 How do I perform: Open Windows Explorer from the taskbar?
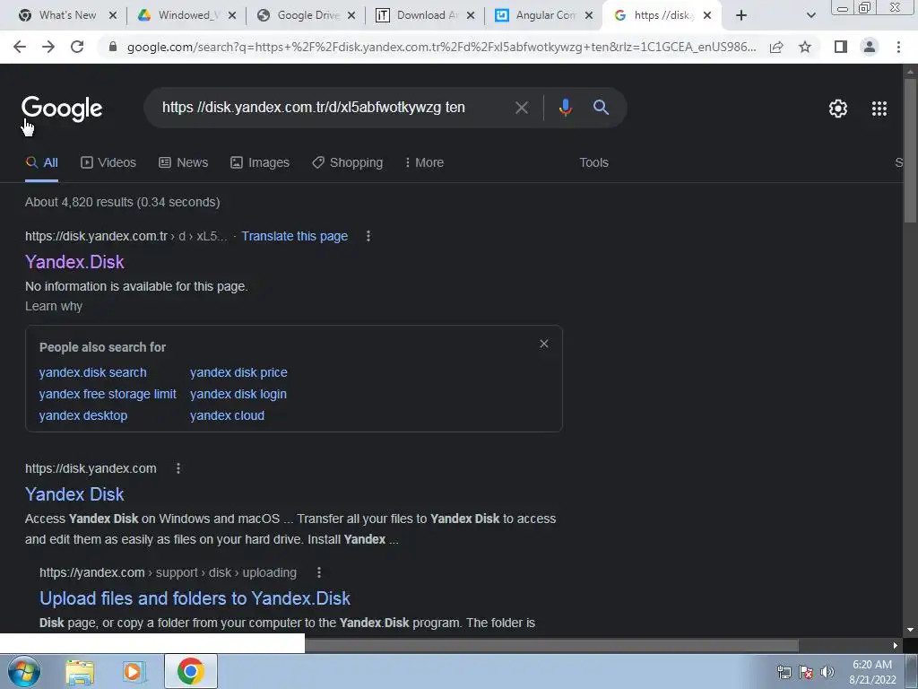click(80, 671)
